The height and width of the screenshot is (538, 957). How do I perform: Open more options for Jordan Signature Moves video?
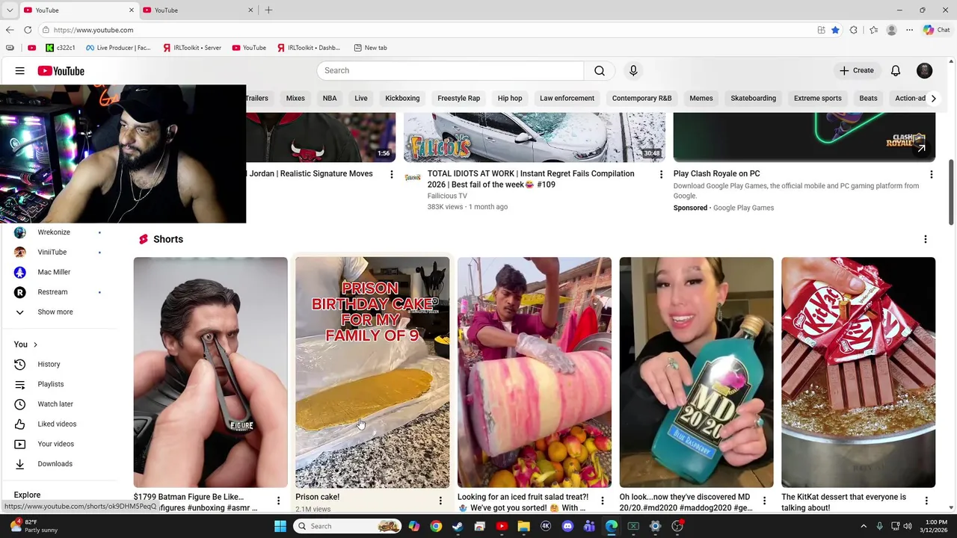pos(391,174)
